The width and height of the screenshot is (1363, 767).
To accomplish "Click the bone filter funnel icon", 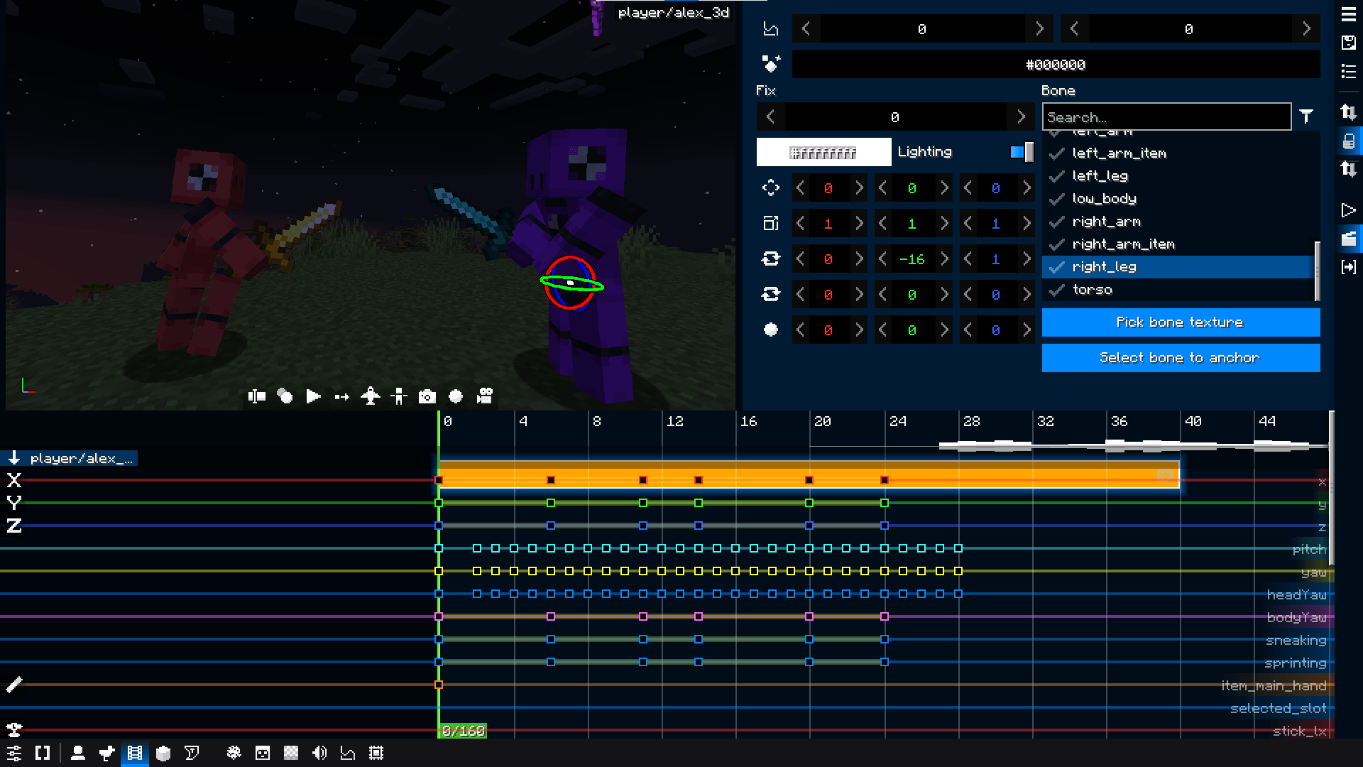I will (1306, 116).
